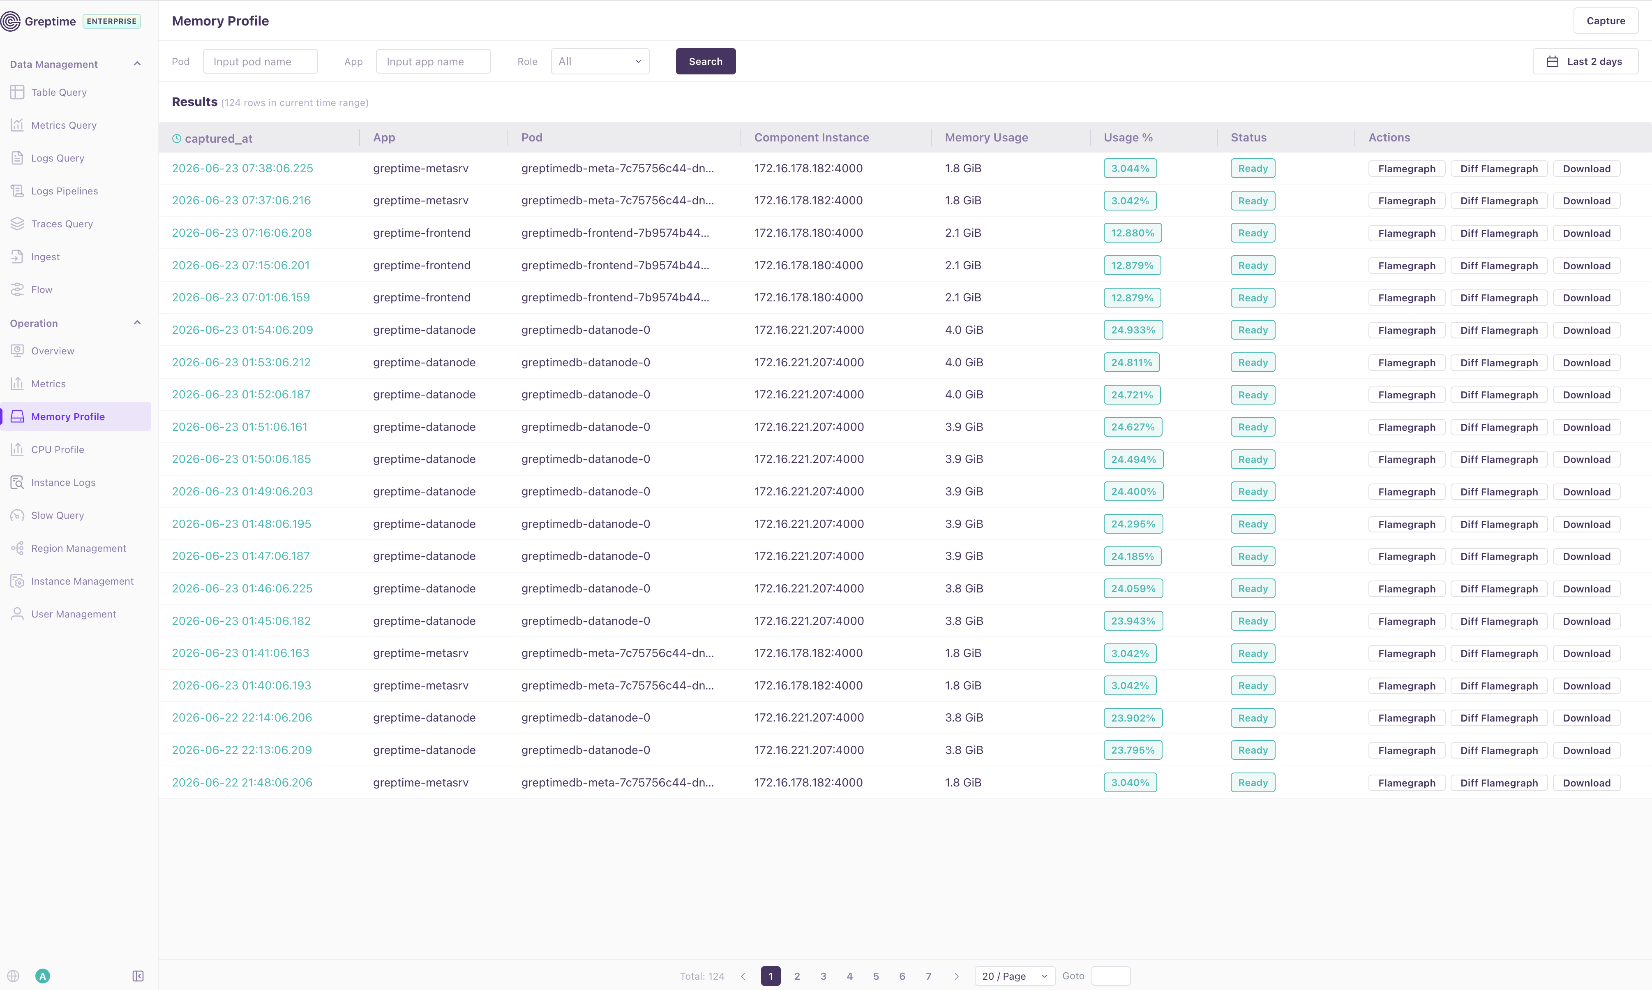
Task: Download profile captured at 01:54:06.209
Action: [1587, 330]
